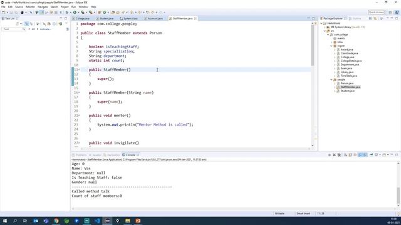This screenshot has width=401, height=225.
Task: Maximize the editor area icon
Action: coord(313,18)
